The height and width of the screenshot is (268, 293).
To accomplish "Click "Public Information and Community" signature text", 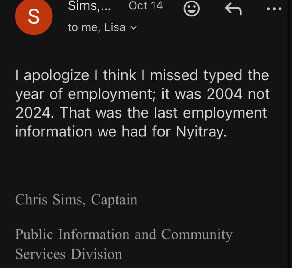I will tap(124, 234).
